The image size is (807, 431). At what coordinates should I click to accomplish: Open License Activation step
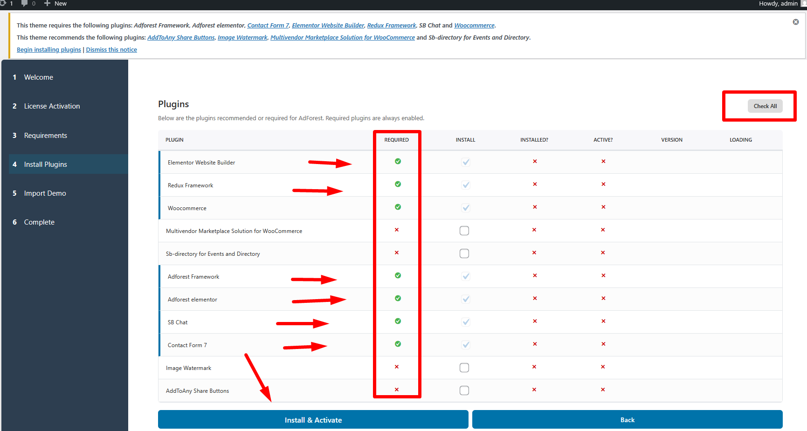(x=69, y=106)
